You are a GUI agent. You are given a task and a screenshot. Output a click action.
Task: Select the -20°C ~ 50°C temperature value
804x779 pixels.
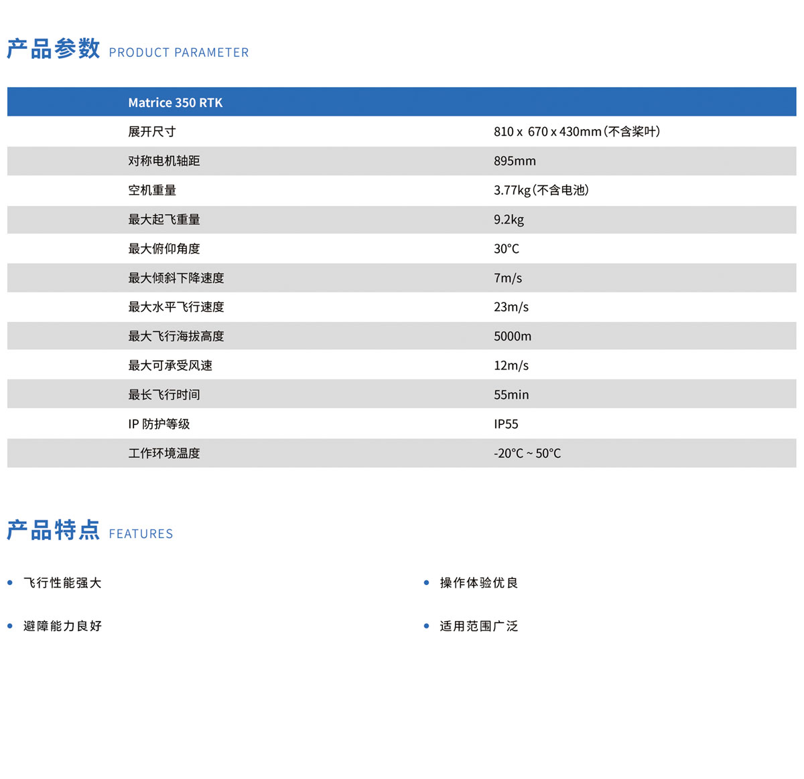[527, 454]
